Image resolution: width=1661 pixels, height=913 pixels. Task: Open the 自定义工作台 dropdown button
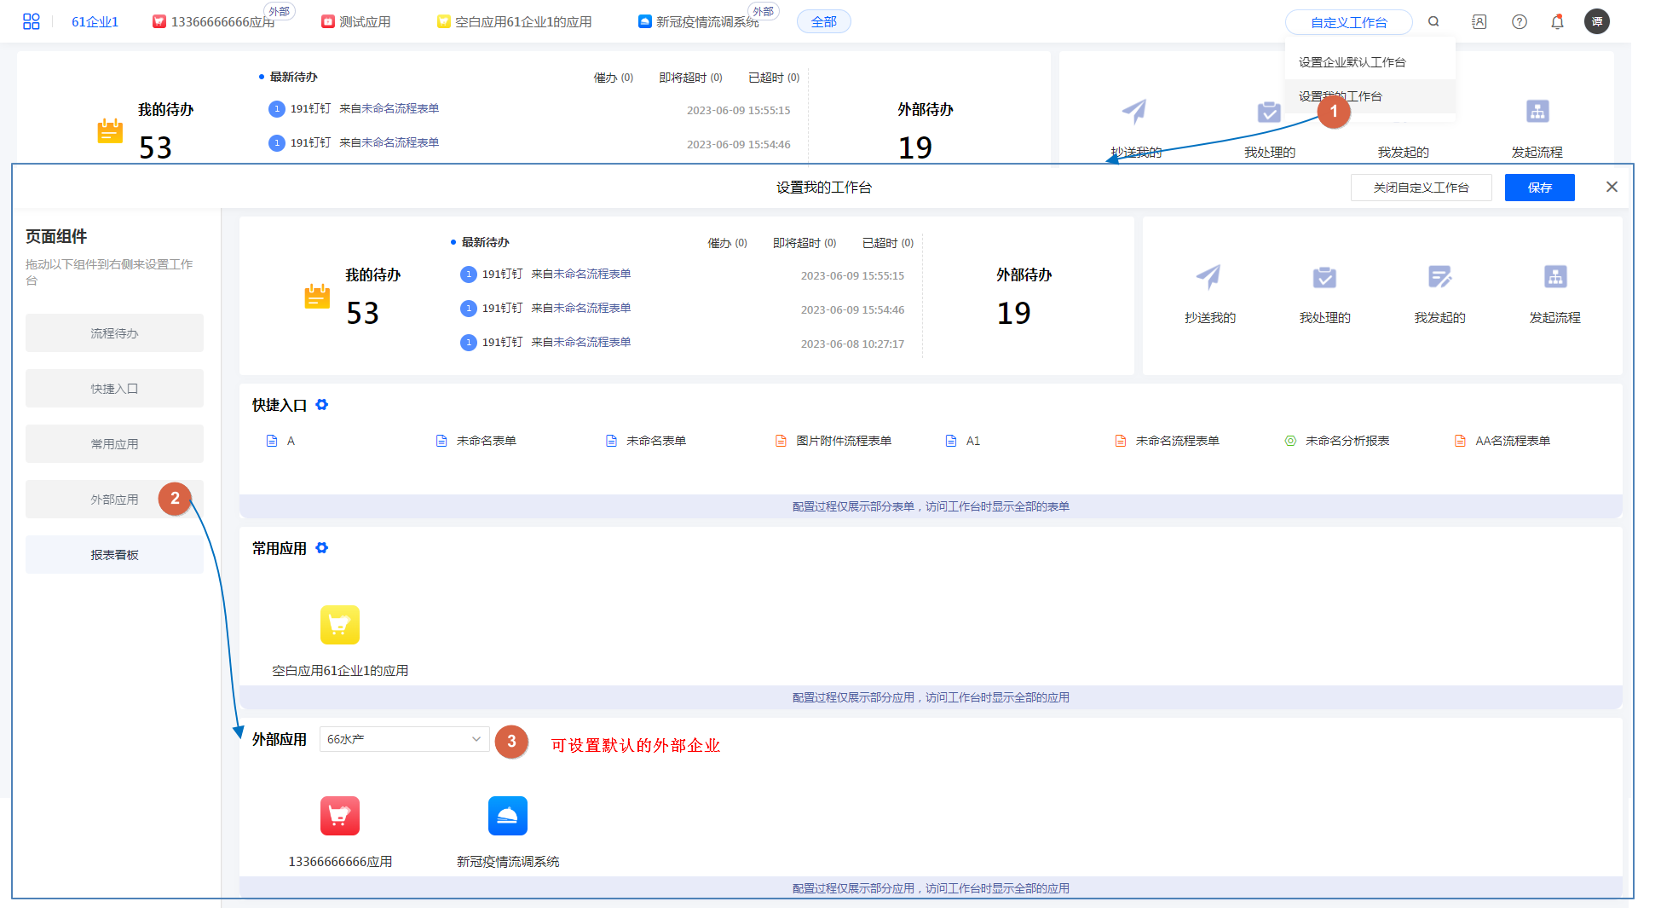pos(1348,22)
